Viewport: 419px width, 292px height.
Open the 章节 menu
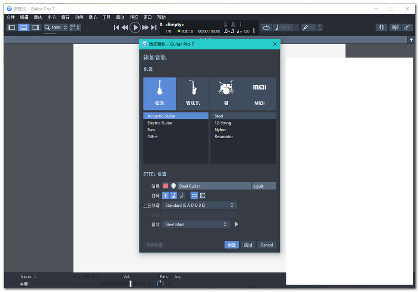click(93, 17)
